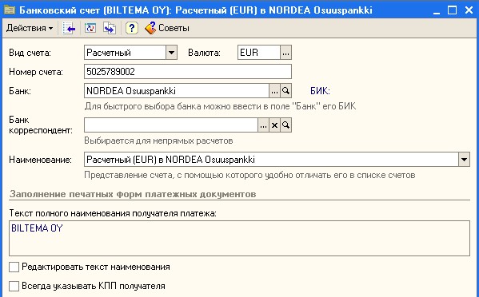The width and height of the screenshot is (479, 297).
Task: Expand the Наименование dropdown arrow
Action: [x=464, y=160]
